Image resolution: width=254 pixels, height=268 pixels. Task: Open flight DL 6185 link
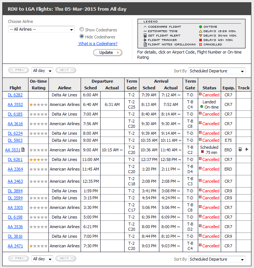coord(15,114)
